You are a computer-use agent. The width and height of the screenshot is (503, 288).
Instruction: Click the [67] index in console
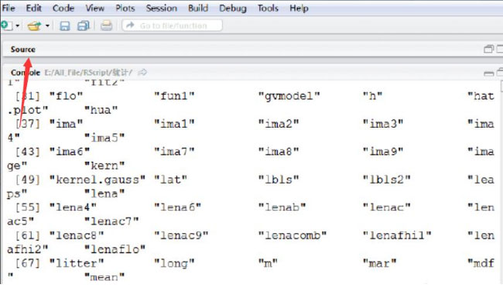click(x=28, y=263)
